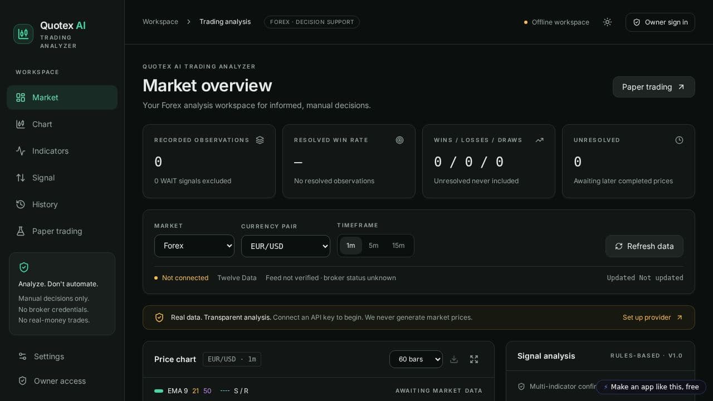
Task: Click the Make an app like this, free badge
Action: click(x=651, y=387)
